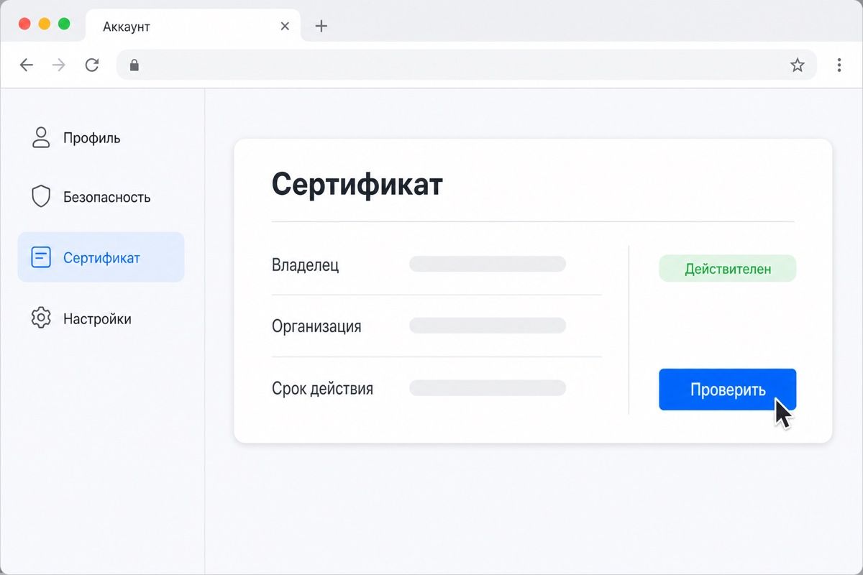The width and height of the screenshot is (863, 575).
Task: Click the Профиль person icon
Action: [41, 137]
